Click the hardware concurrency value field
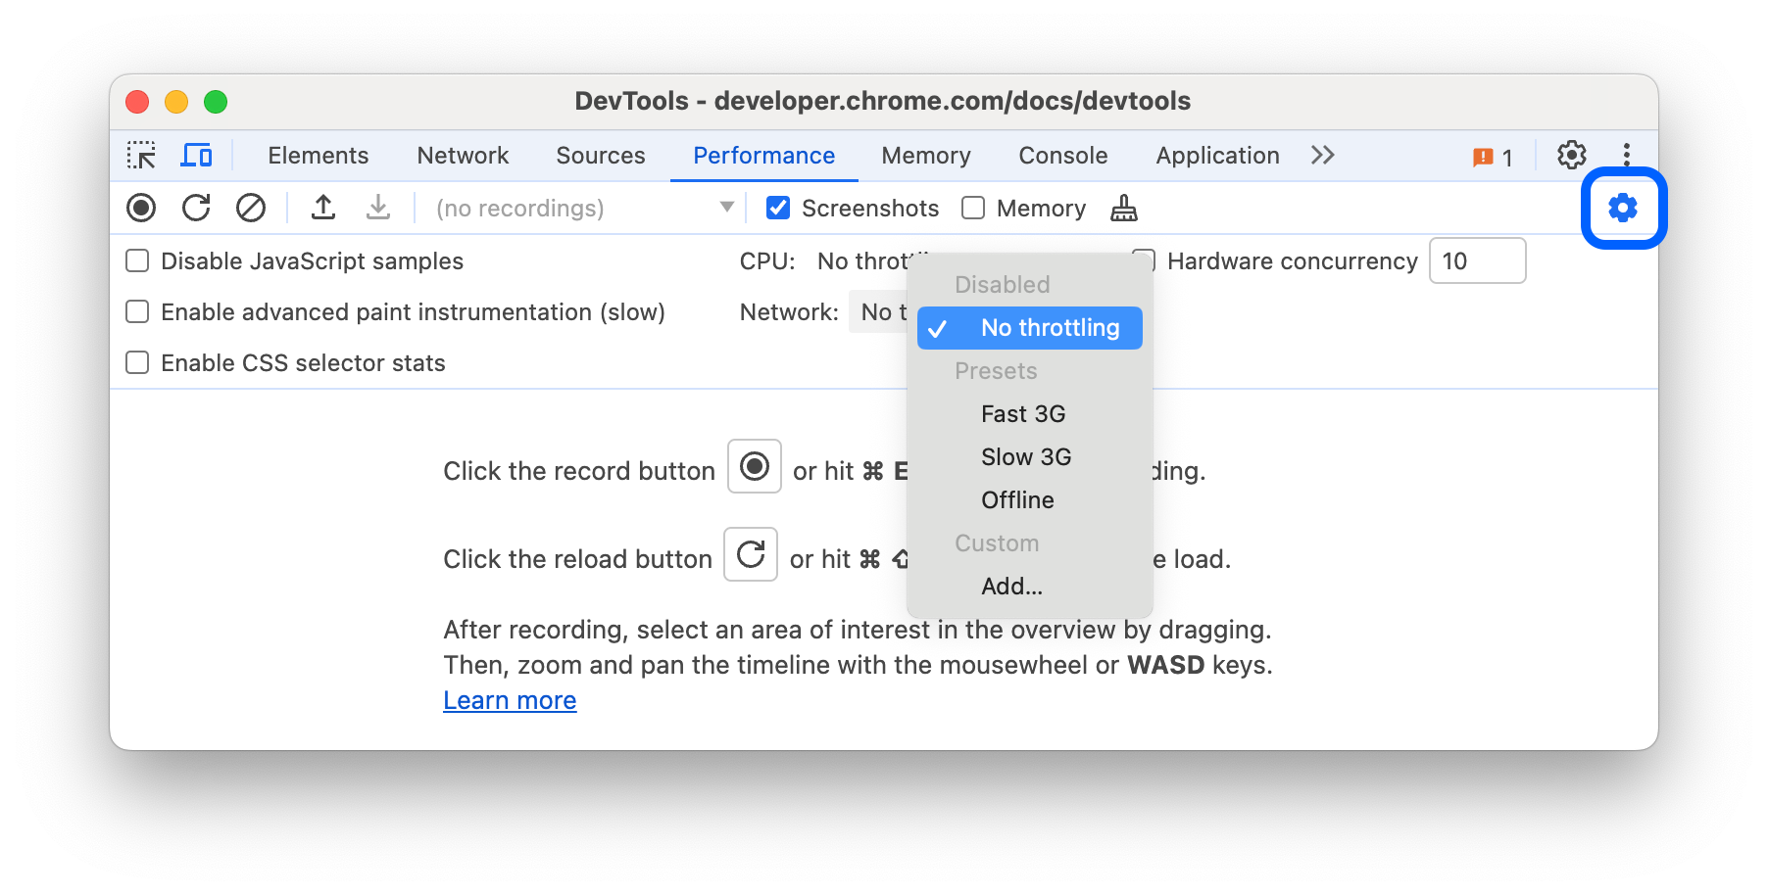1768x895 pixels. point(1477,260)
